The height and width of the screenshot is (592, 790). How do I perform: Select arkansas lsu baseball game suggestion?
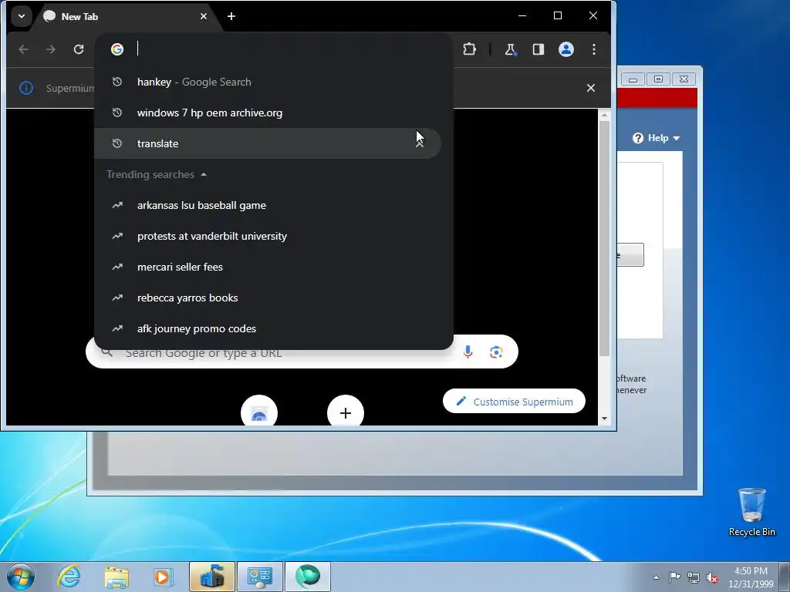(x=268, y=205)
